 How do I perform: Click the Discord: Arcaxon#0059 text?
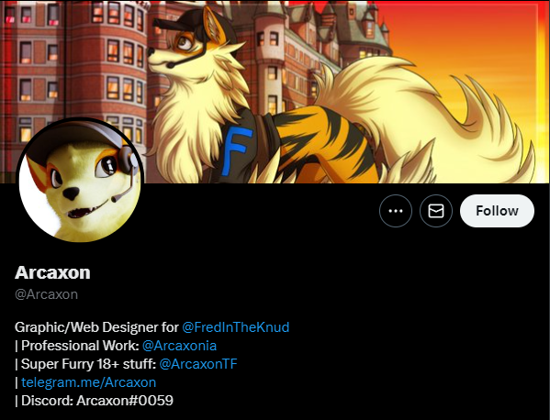coord(97,401)
